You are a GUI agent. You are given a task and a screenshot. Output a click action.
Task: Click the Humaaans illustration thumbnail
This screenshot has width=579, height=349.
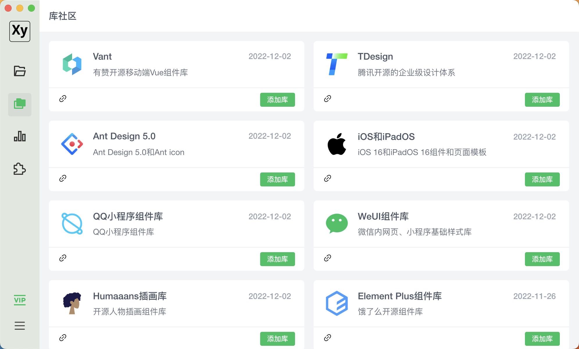click(x=72, y=303)
